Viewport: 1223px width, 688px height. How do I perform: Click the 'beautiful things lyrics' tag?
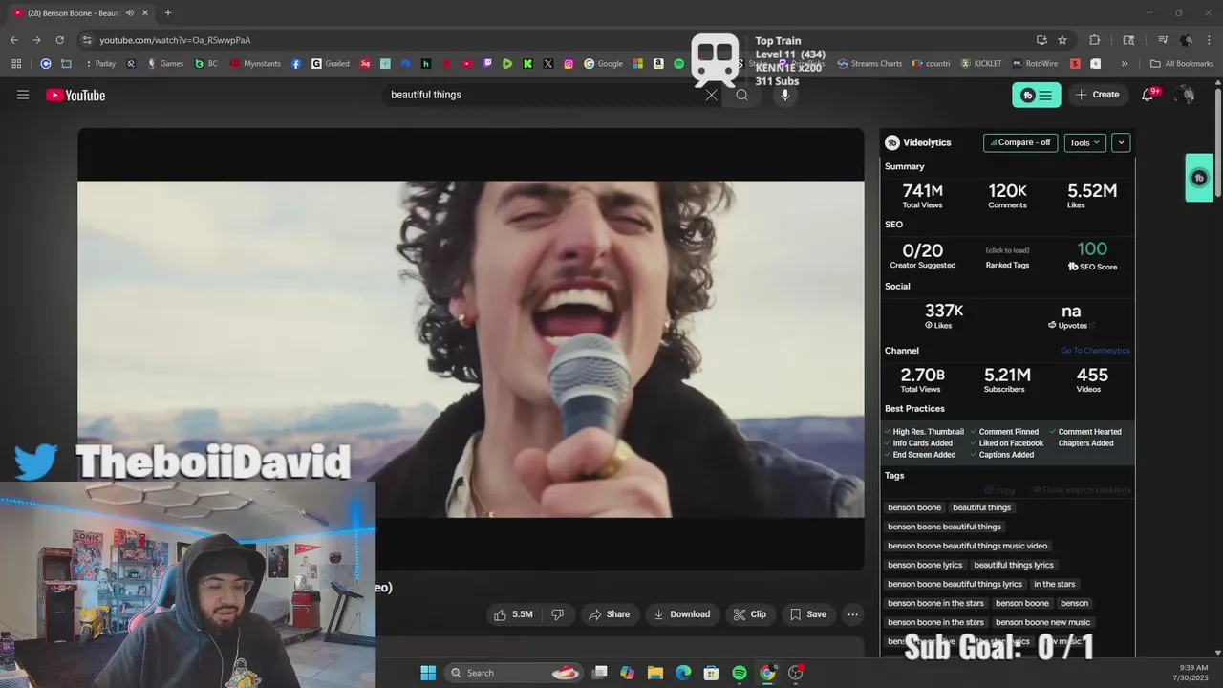1014,565
